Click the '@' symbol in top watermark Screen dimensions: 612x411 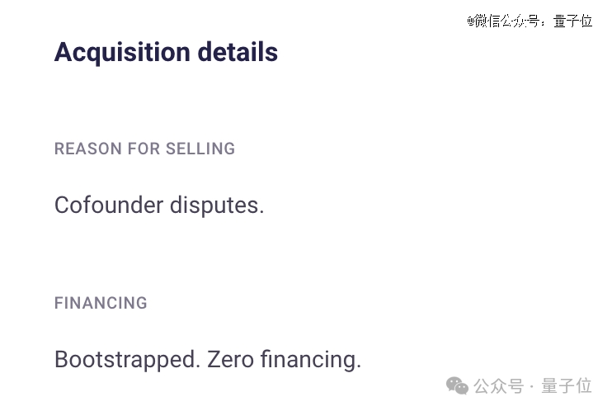(x=471, y=21)
